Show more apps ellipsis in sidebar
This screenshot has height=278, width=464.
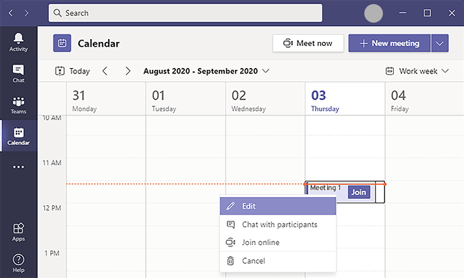pyautogui.click(x=19, y=167)
